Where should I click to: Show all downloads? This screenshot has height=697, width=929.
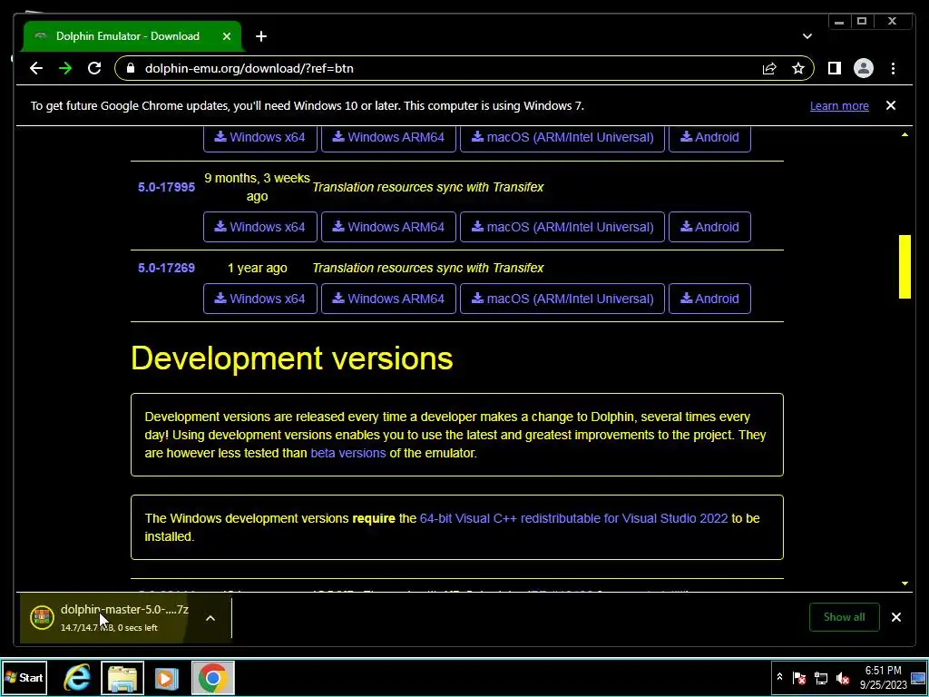coord(845,617)
